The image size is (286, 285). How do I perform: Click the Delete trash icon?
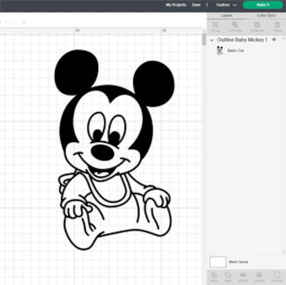(x=277, y=26)
